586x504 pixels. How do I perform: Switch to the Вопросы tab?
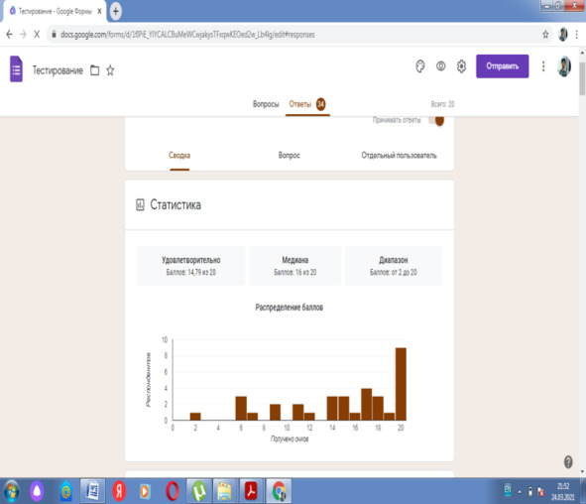pos(266,104)
